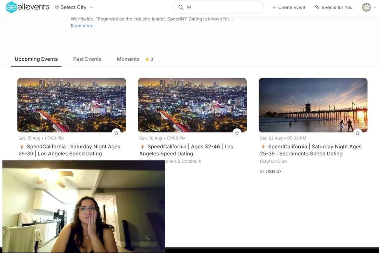Open Saturday Night Ages 25-39 Sacramento title
This screenshot has height=253, width=379.
[x=311, y=150]
